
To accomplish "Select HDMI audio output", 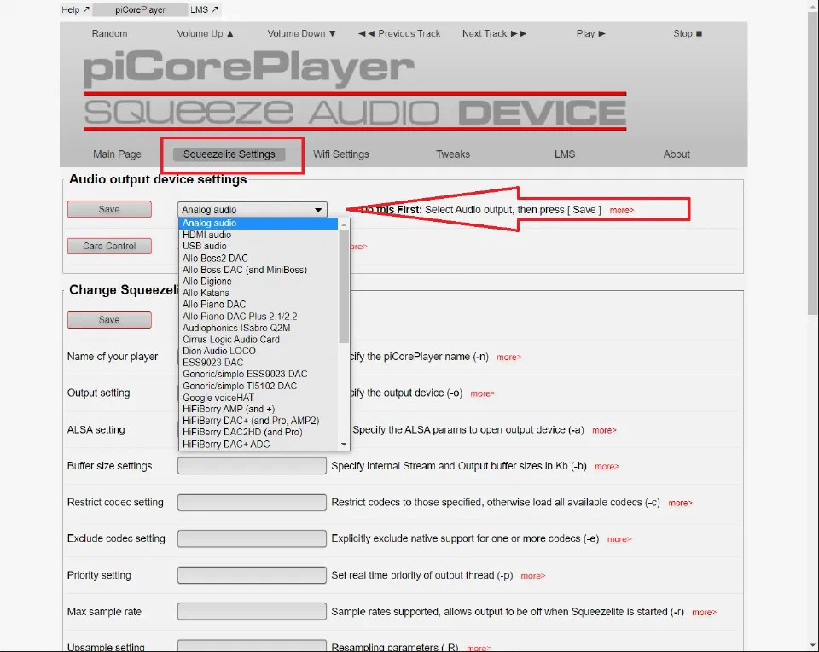I will tap(258, 235).
